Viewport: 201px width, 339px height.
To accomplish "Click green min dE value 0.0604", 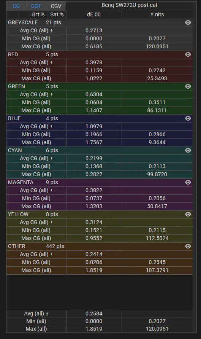I will (x=94, y=102).
